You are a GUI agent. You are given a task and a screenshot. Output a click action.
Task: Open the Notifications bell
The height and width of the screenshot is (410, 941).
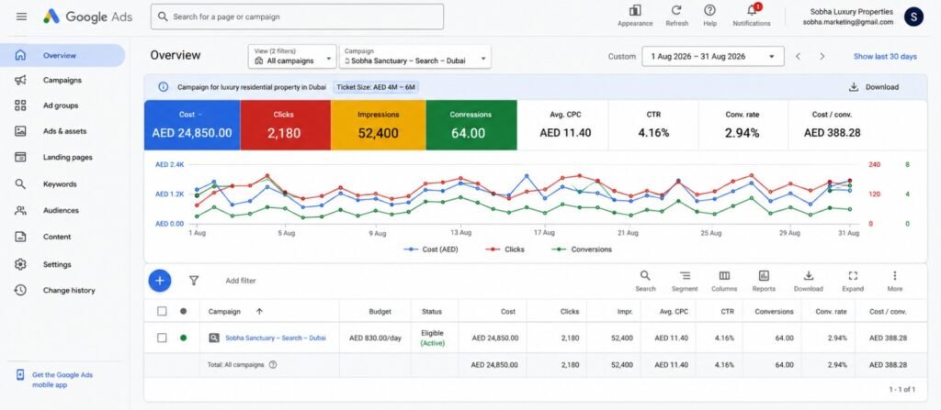coord(752,10)
